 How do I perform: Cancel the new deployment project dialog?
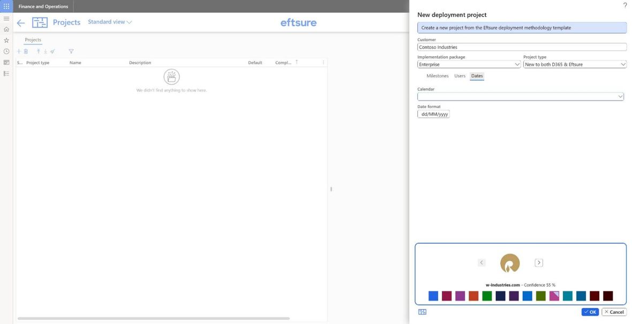coord(614,312)
